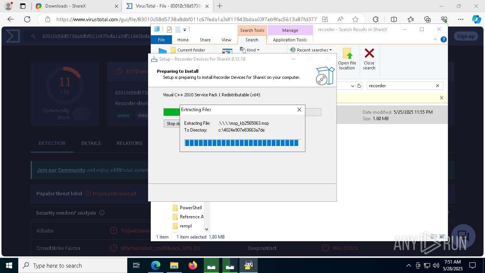
Task: Clear the recorder search box text
Action: point(438,86)
